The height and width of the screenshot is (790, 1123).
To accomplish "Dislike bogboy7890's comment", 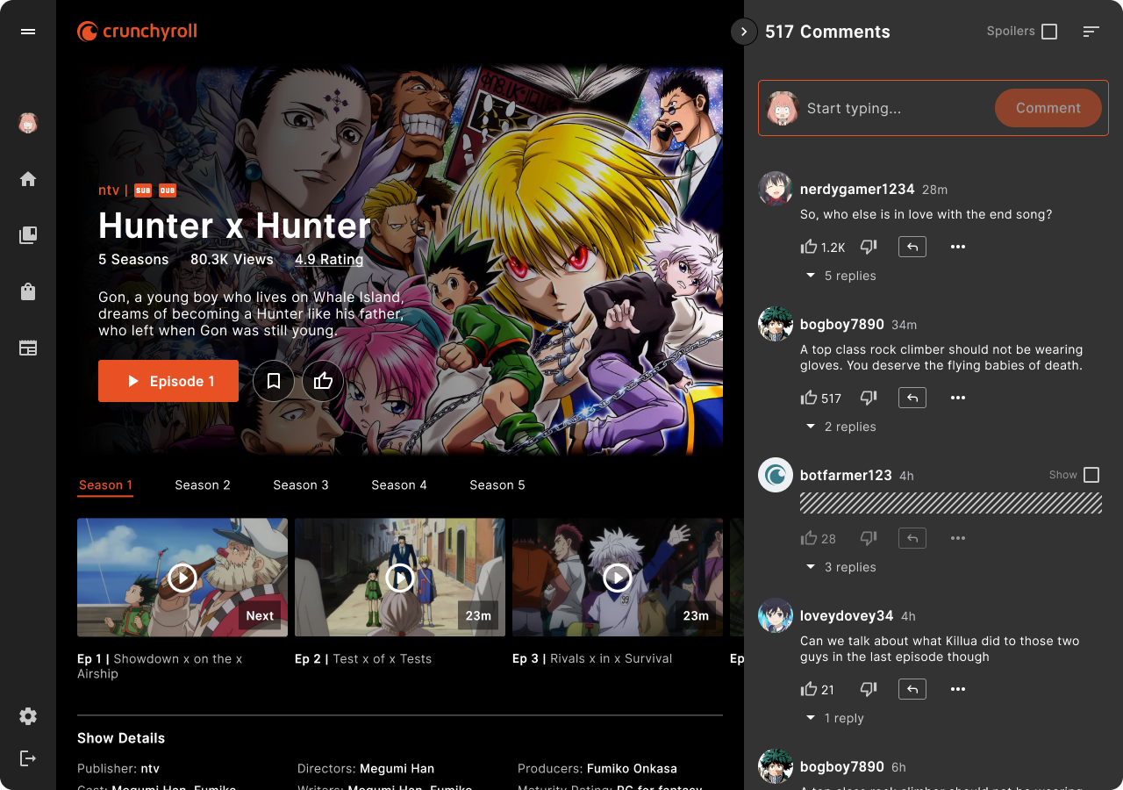I will click(x=868, y=398).
